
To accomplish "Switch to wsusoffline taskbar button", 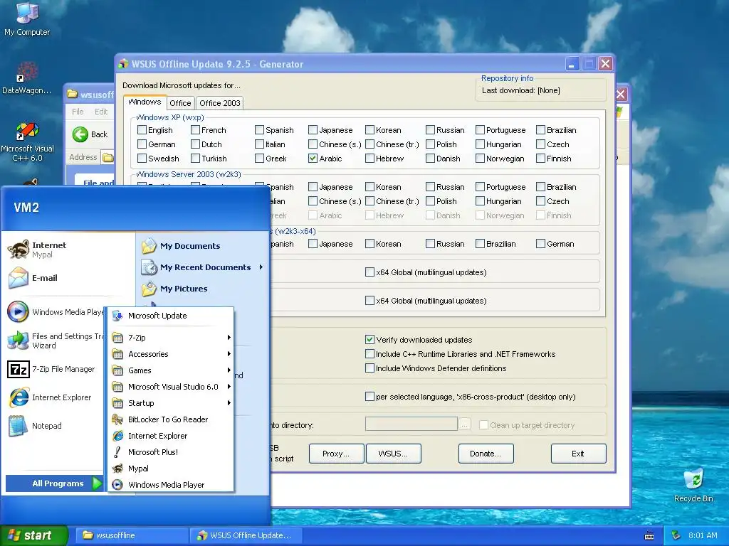I will [x=132, y=535].
